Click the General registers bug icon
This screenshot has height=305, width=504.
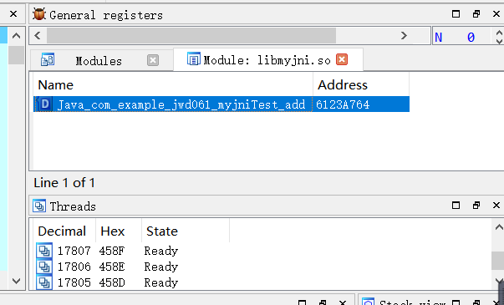[39, 14]
